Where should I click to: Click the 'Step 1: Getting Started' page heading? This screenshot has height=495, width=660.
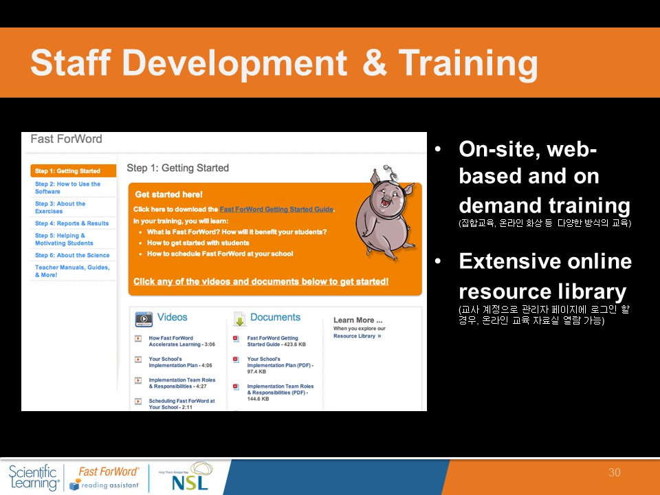click(177, 168)
